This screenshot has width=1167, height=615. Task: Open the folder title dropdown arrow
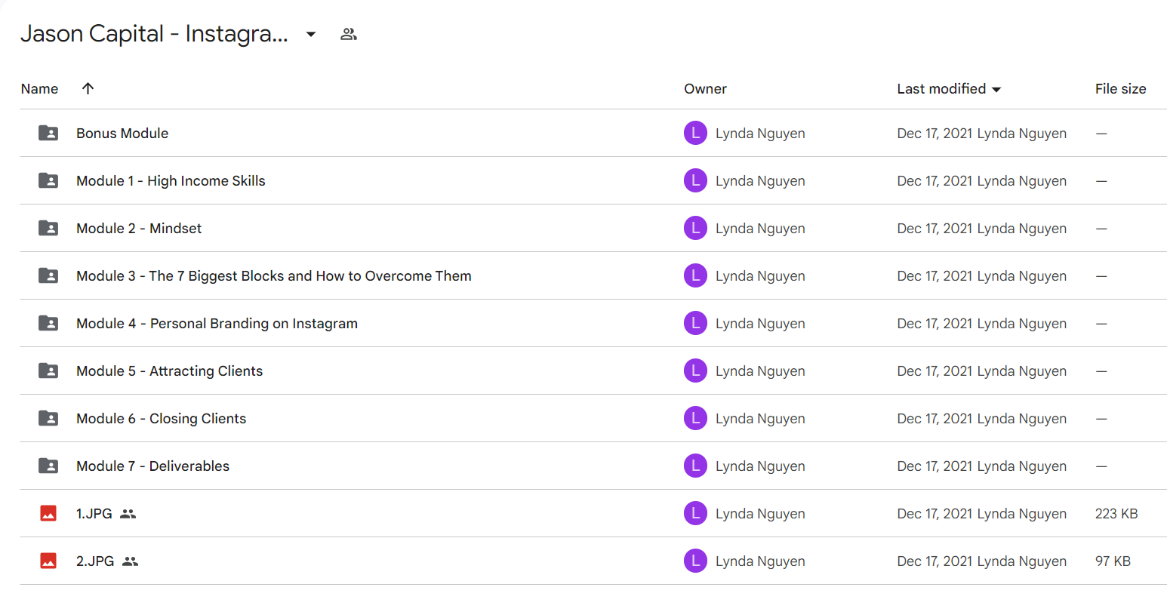coord(311,34)
